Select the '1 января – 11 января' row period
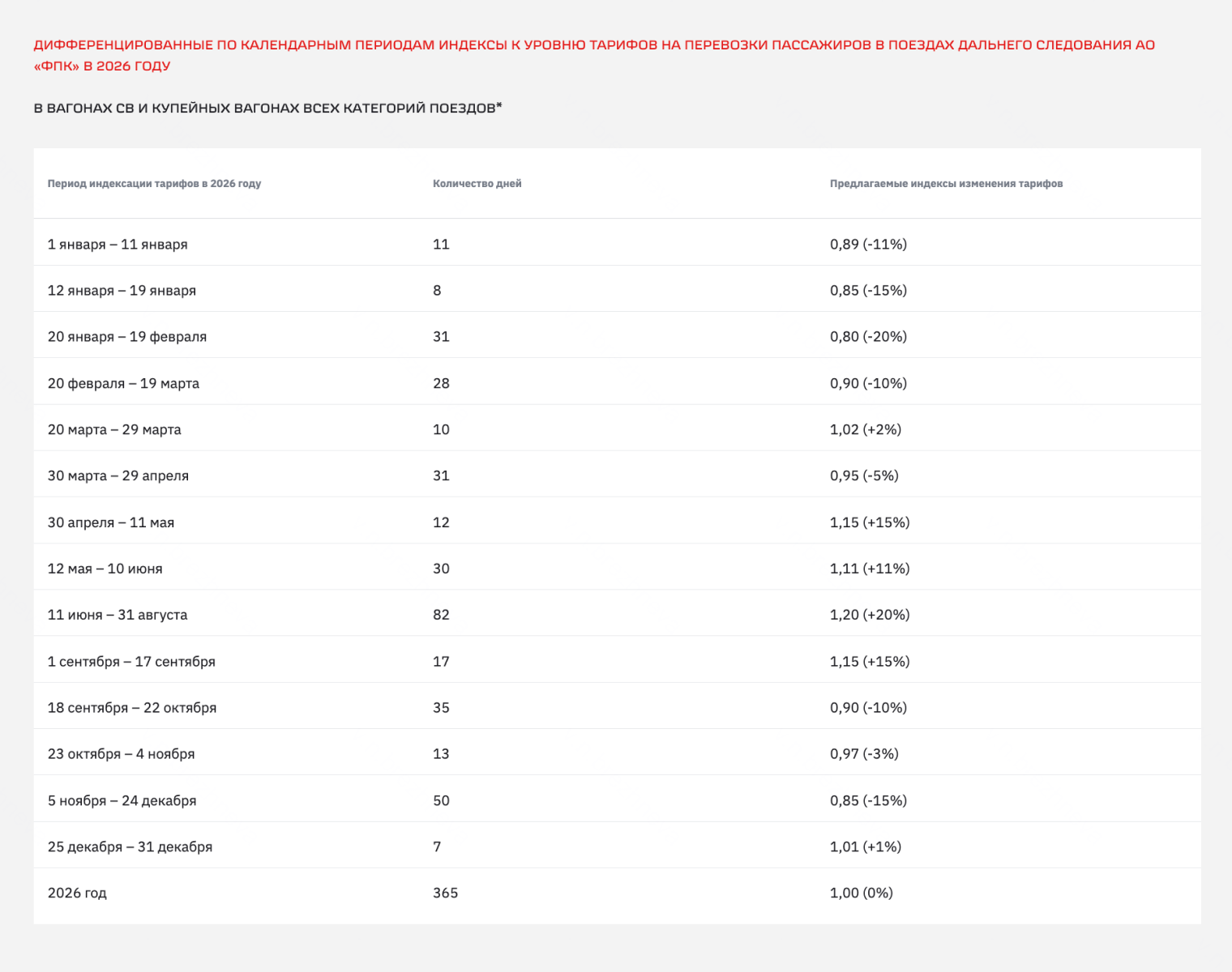Image resolution: width=1232 pixels, height=972 pixels. [118, 245]
